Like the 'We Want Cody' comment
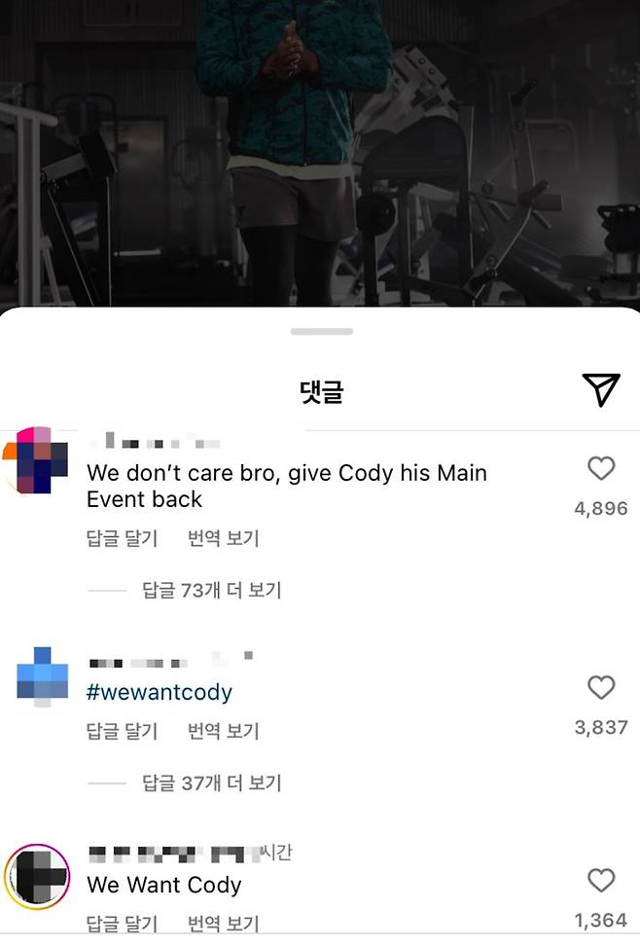Screen dimensions: 640x946 click(601, 880)
